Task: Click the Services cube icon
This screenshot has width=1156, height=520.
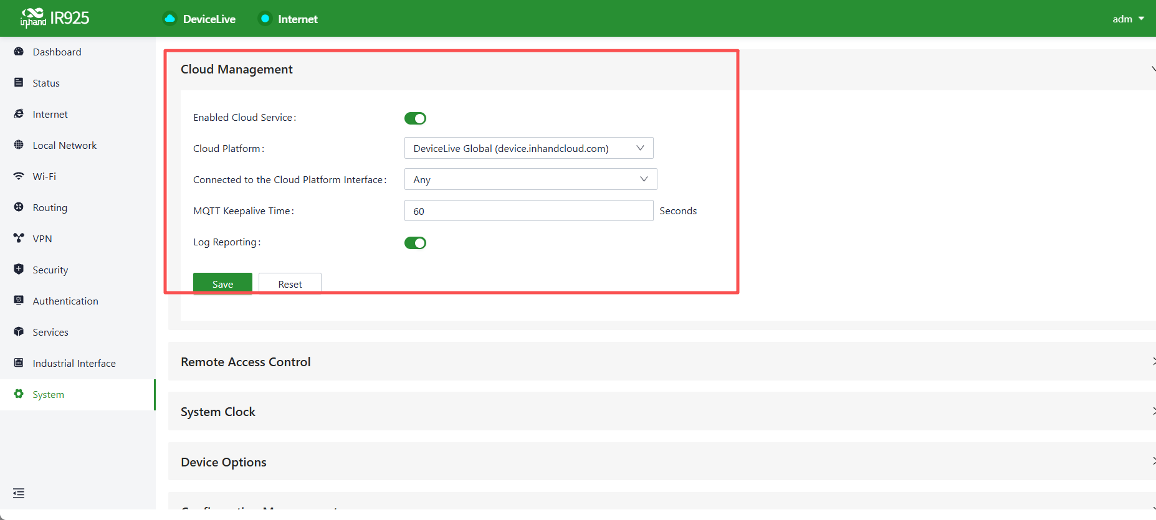Action: [19, 332]
